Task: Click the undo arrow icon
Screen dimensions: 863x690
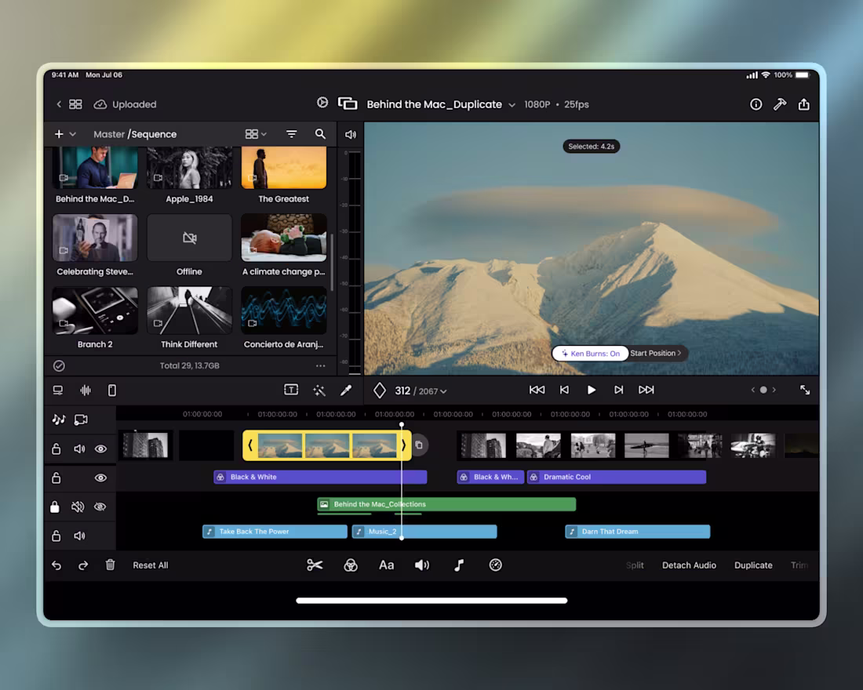Action: click(x=55, y=565)
